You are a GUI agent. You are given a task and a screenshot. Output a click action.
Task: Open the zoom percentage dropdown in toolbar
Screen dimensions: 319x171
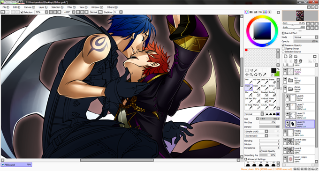[x=46, y=12]
